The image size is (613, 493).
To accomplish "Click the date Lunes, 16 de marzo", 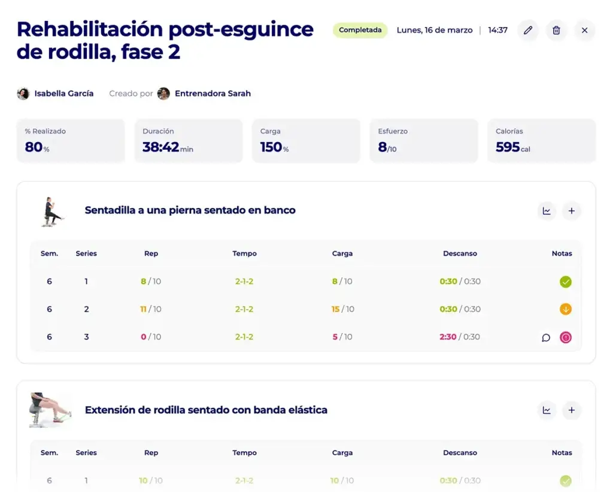I will 435,30.
